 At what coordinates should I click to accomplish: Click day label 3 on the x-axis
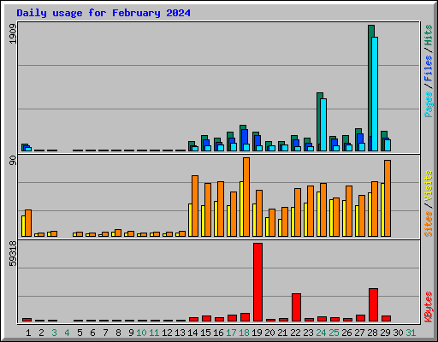(54, 333)
